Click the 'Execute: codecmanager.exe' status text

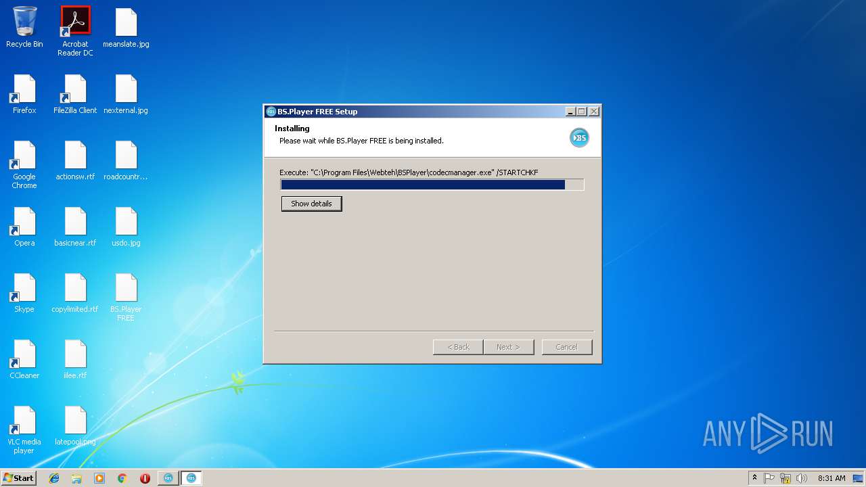click(x=409, y=172)
